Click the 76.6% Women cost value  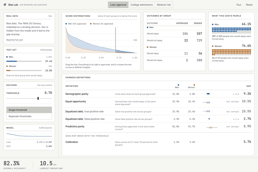[246, 46]
